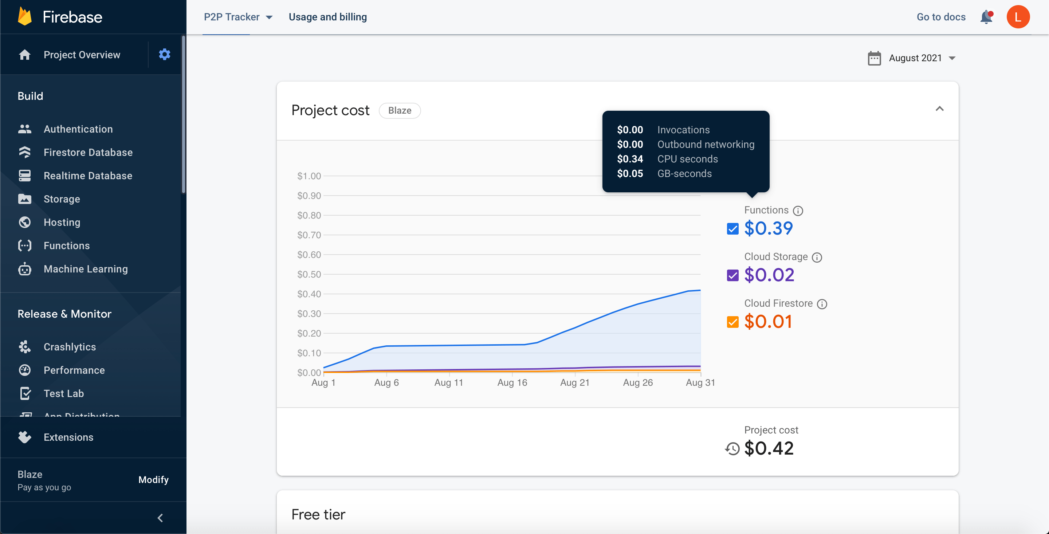Image resolution: width=1049 pixels, height=534 pixels.
Task: Click Modify next to Blaze plan
Action: tap(153, 479)
